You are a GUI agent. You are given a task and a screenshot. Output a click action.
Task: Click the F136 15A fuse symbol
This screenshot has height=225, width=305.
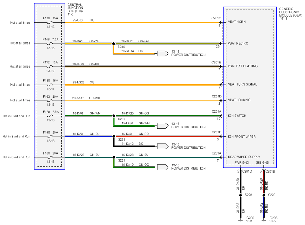pos(50,23)
